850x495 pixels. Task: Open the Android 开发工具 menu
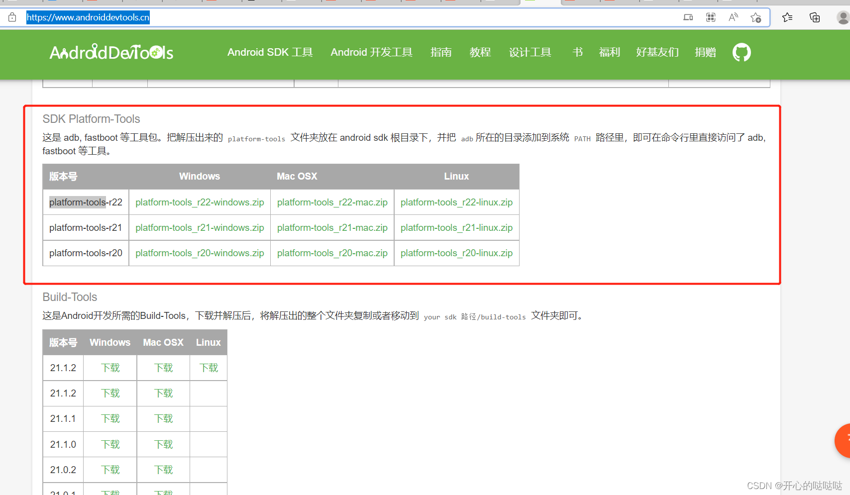click(x=372, y=52)
